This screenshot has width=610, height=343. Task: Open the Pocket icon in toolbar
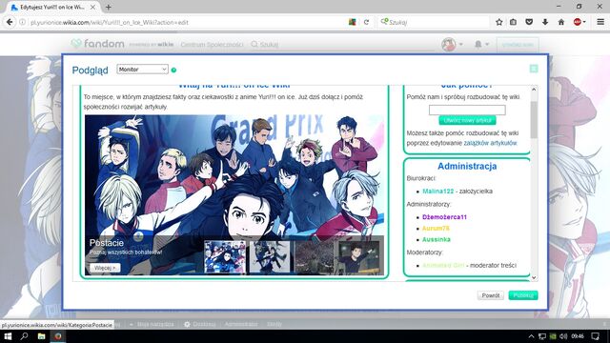pos(529,22)
